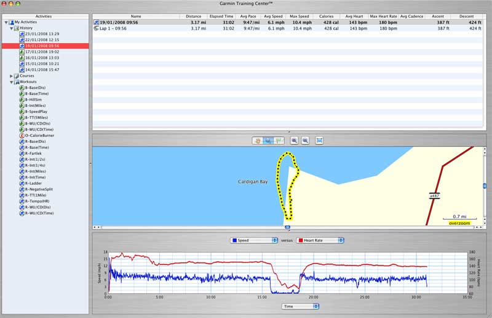Click the map horizontal scrollbar thumb
The width and height of the screenshot is (492, 318).
287,227
